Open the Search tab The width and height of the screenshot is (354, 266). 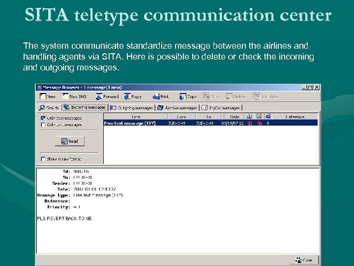coord(49,108)
